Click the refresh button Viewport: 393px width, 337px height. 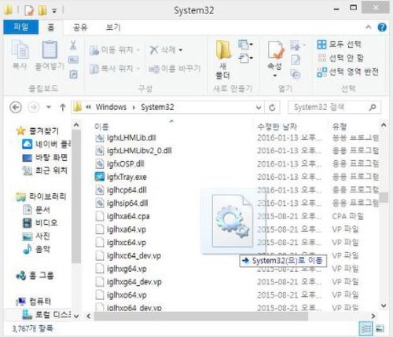[x=272, y=108]
